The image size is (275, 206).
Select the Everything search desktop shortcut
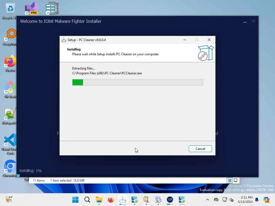10,37
